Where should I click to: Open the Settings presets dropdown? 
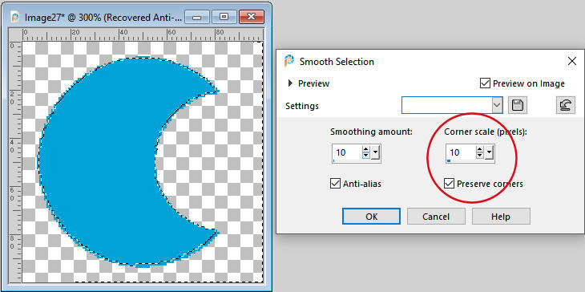tap(497, 106)
